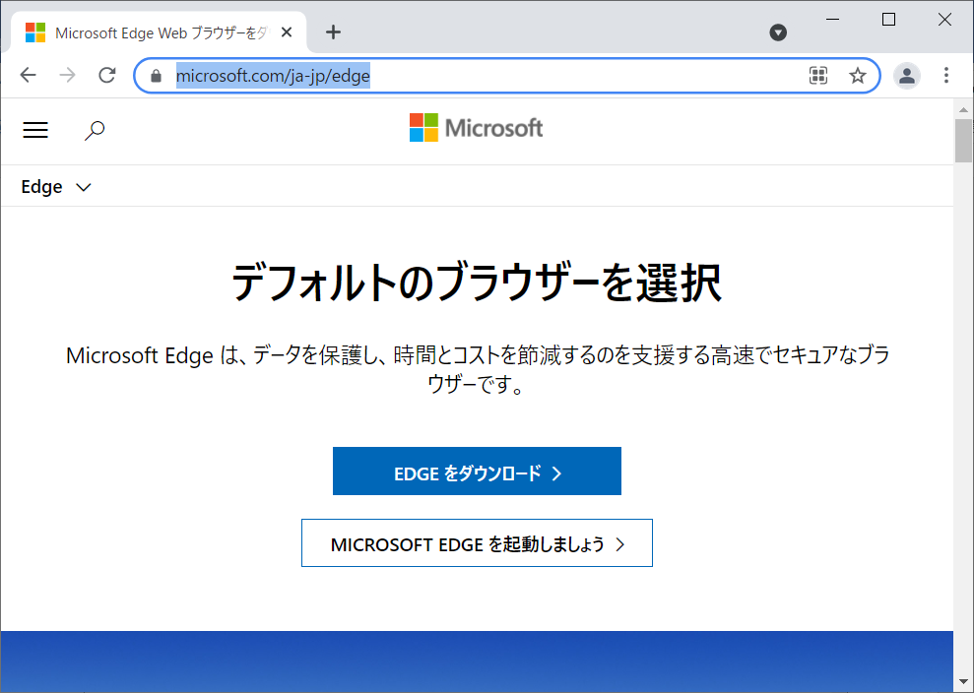Select the Microsoft Edge Web ブラウザー tab

coord(159,32)
